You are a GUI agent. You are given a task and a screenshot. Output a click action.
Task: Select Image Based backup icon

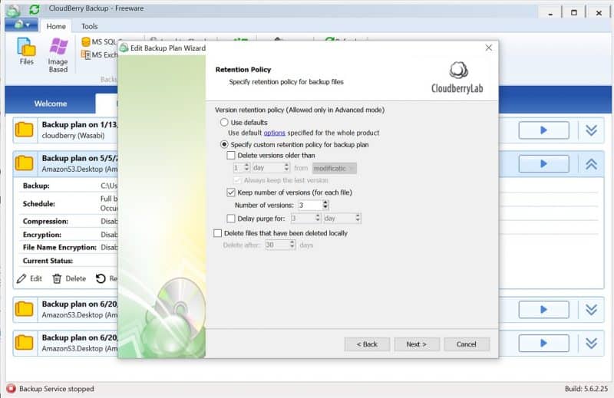[58, 54]
